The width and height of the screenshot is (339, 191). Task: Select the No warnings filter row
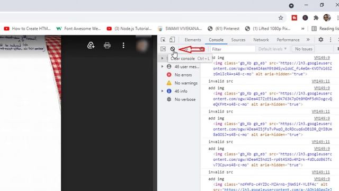[182, 83]
